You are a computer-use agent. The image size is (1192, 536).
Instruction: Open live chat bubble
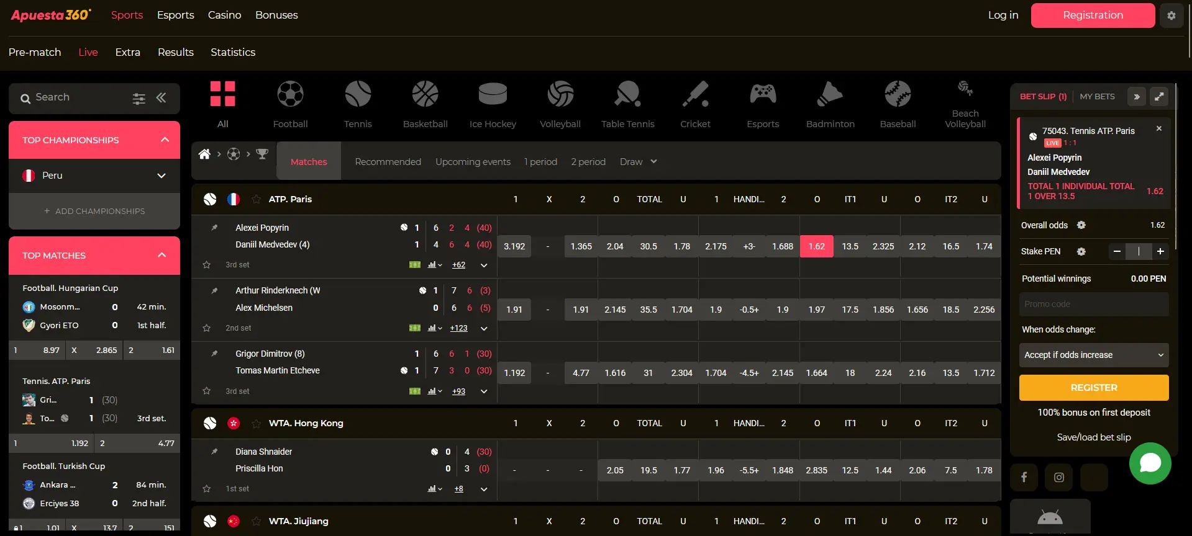pos(1150,463)
